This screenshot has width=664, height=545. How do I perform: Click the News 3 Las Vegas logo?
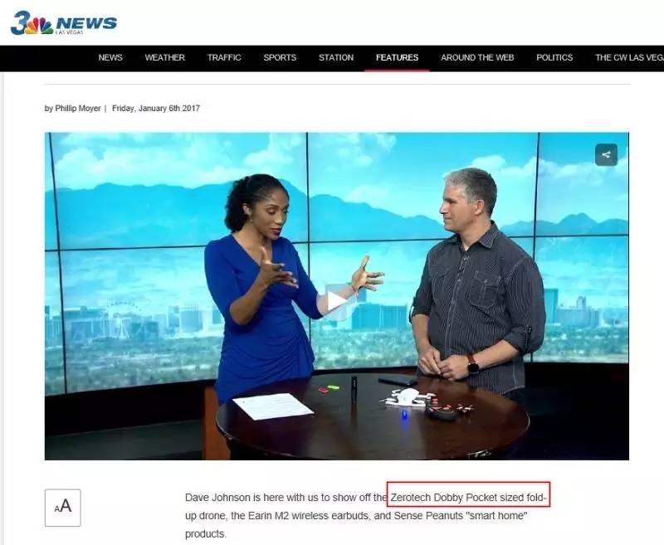pos(63,23)
